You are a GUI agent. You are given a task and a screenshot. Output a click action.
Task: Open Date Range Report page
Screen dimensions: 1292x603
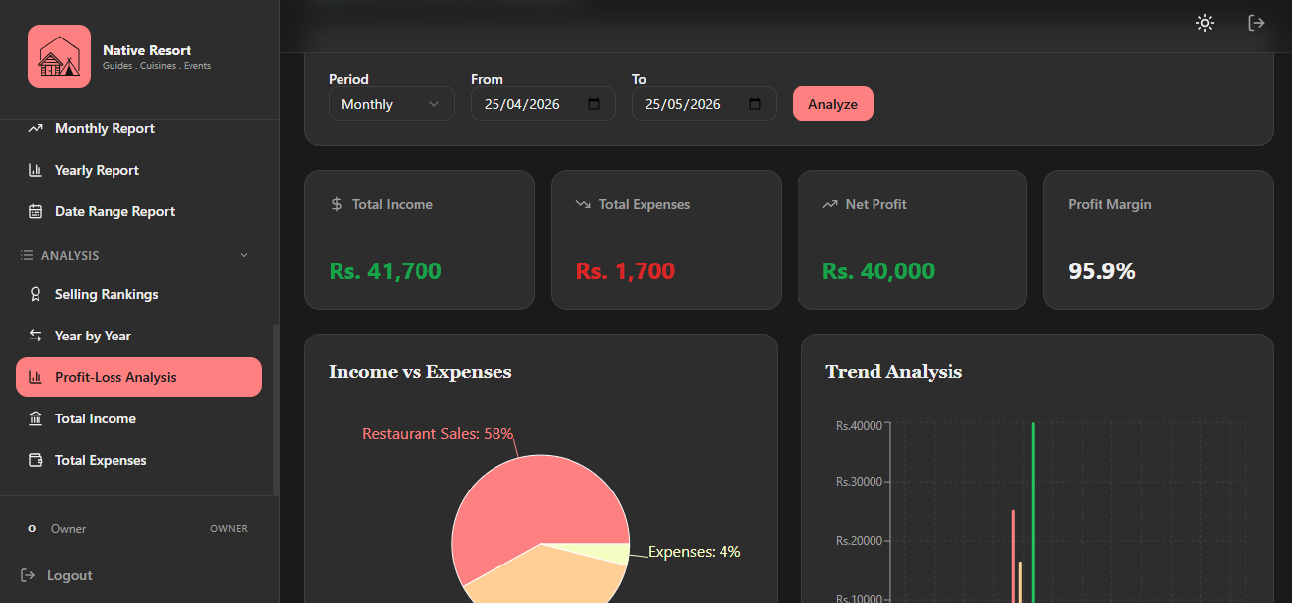138,211
